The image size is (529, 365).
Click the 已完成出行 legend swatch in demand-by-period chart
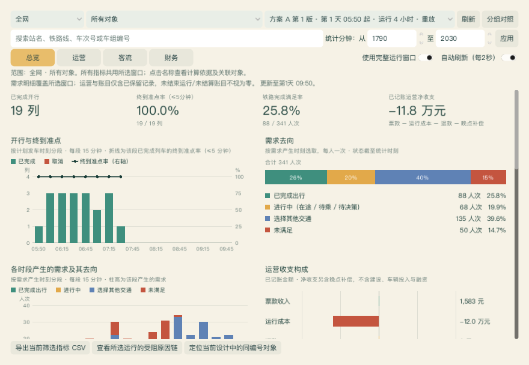pyautogui.click(x=13, y=290)
